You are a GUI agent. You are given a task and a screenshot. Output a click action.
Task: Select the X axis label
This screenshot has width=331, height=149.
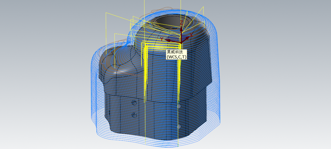pyautogui.click(x=191, y=35)
